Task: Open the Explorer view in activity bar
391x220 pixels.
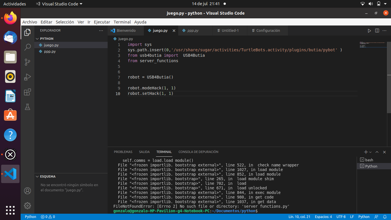Action: (27, 32)
